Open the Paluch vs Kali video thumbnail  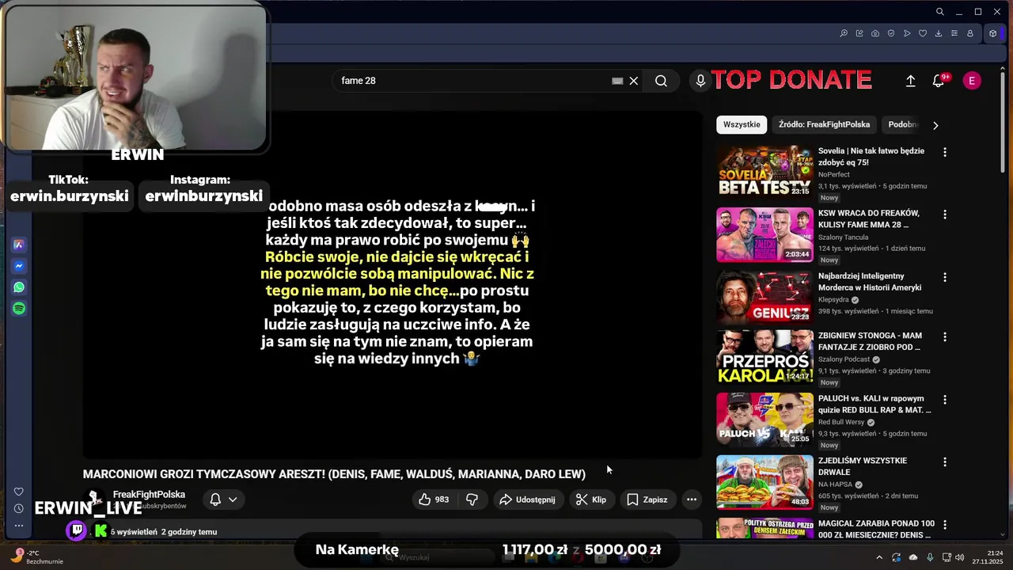tap(764, 420)
